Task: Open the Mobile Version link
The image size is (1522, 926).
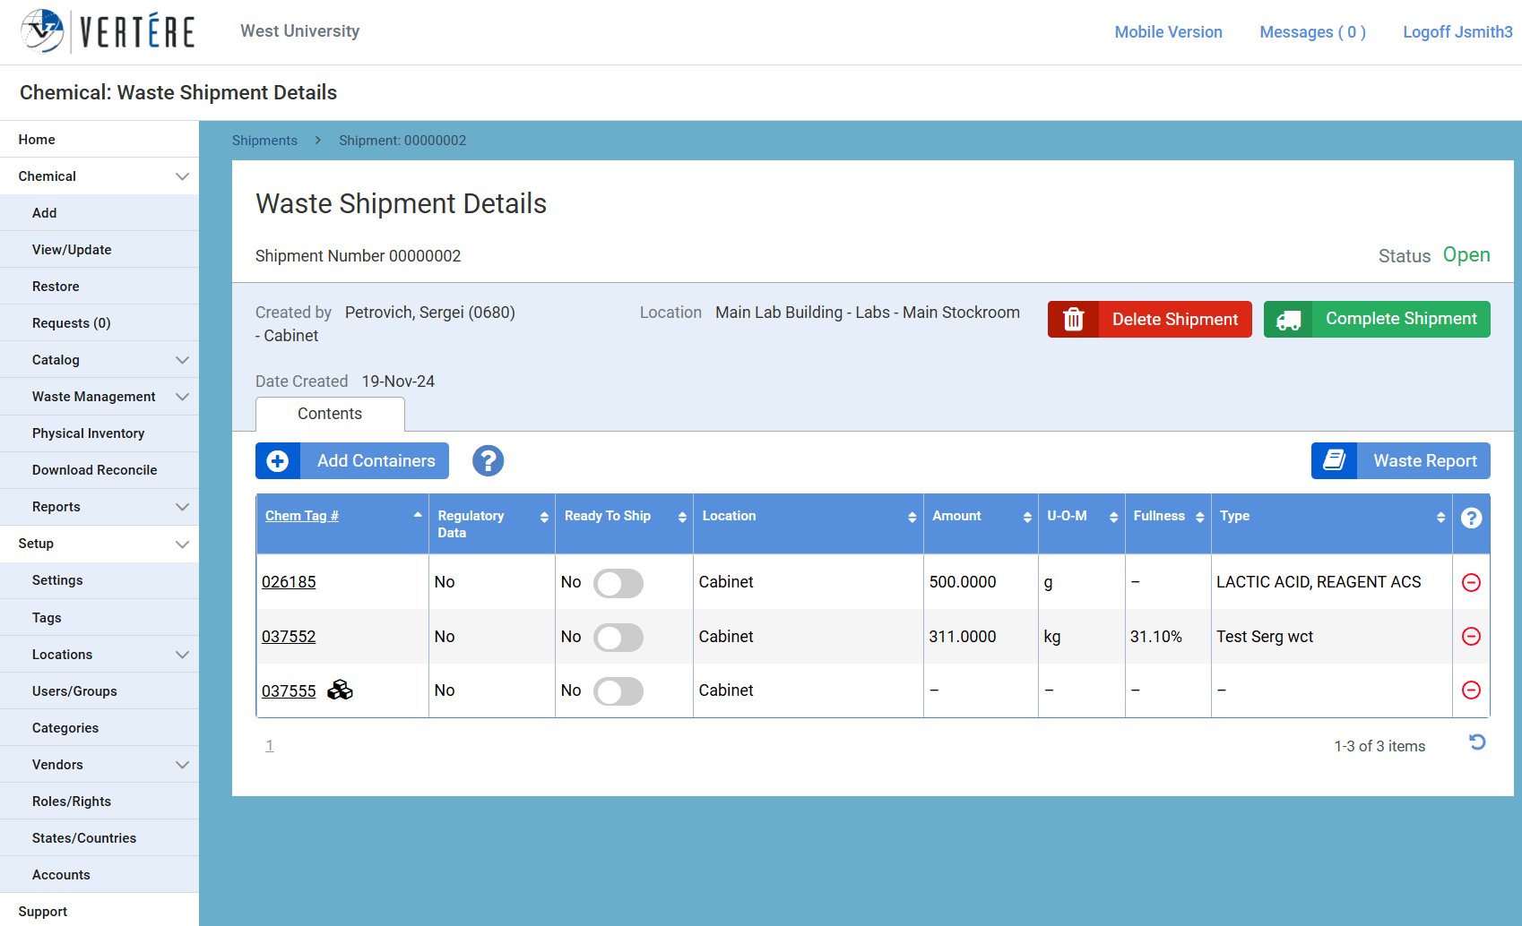Action: click(1168, 32)
